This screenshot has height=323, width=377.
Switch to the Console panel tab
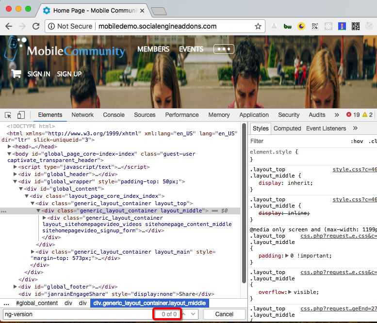point(114,115)
